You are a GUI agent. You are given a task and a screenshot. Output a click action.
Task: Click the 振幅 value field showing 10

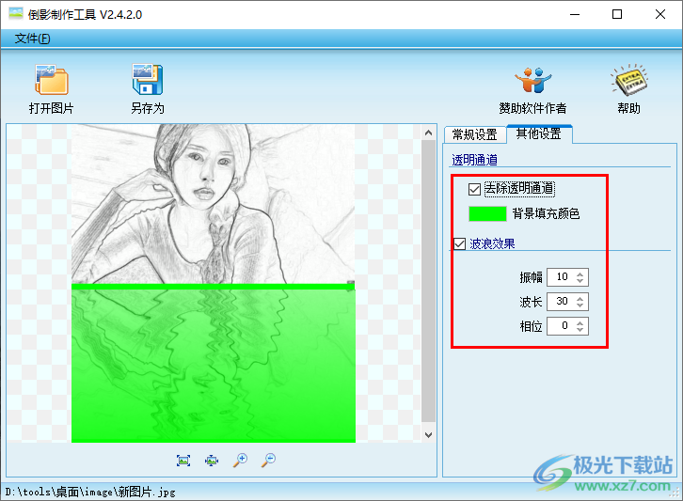[562, 277]
